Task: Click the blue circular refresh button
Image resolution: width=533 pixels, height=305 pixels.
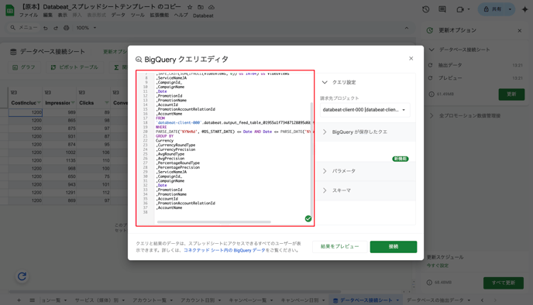Action: pyautogui.click(x=22, y=276)
